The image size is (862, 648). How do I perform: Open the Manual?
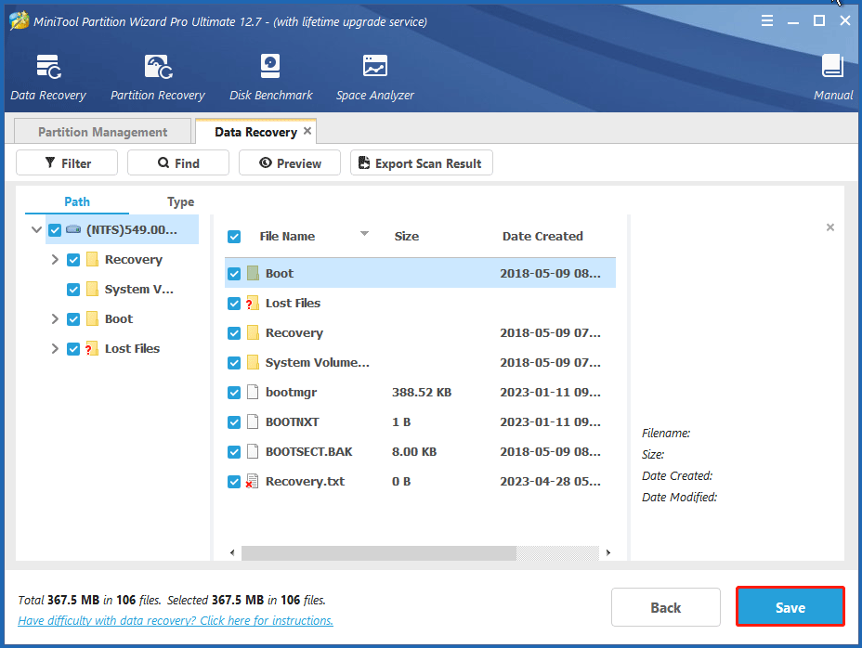pyautogui.click(x=831, y=74)
